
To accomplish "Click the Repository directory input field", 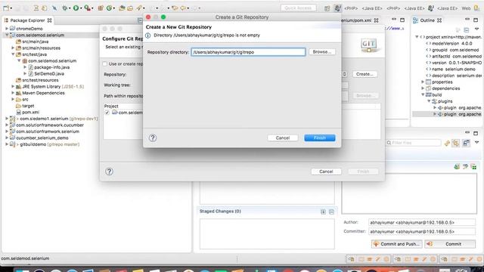I will tap(248, 52).
